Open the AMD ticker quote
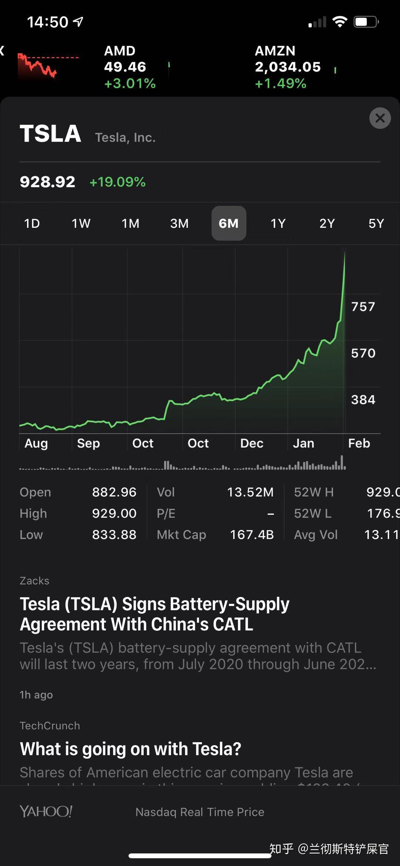 tap(130, 67)
